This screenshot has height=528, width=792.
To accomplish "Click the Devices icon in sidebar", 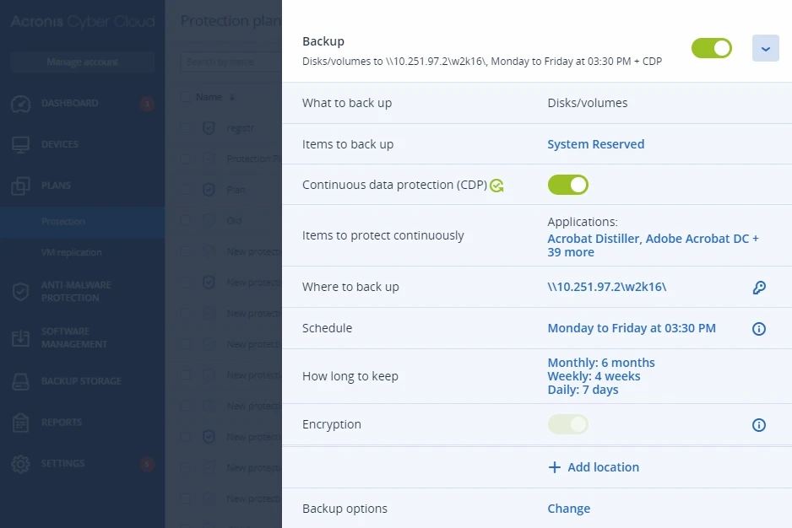I will [x=21, y=145].
